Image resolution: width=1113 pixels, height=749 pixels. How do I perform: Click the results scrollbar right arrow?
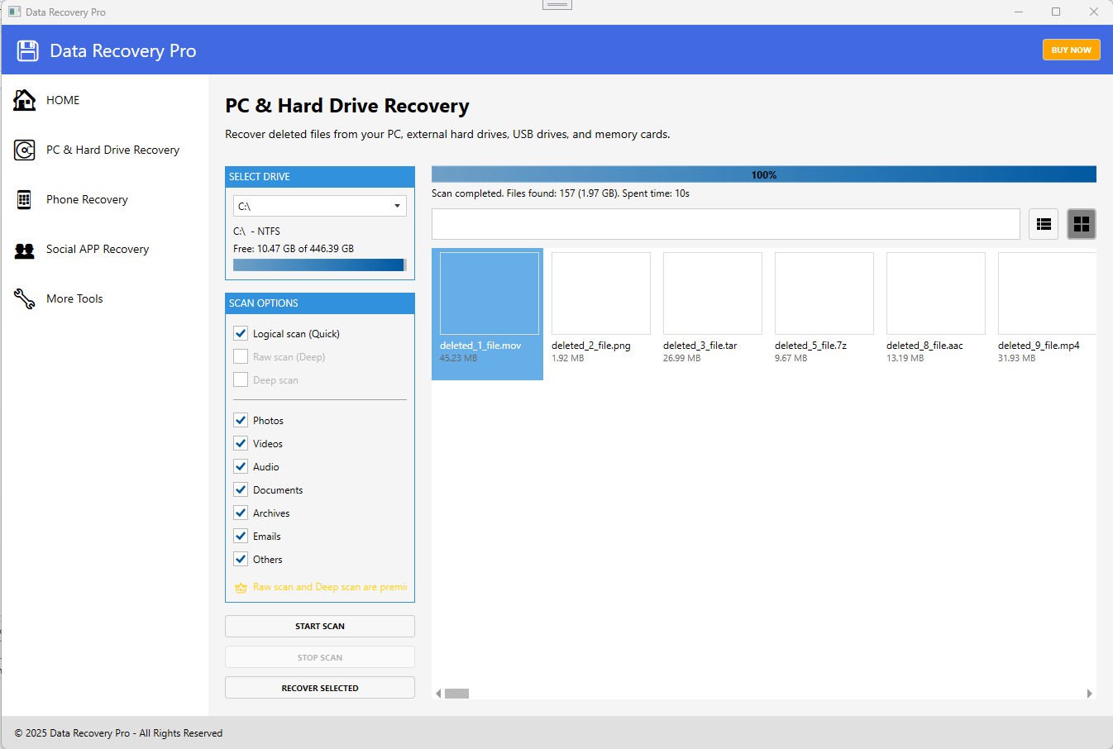1090,694
